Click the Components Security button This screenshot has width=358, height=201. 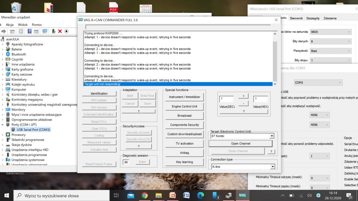(x=184, y=125)
